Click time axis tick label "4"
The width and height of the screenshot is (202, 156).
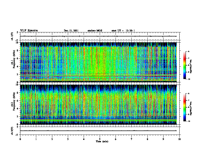point(84,139)
